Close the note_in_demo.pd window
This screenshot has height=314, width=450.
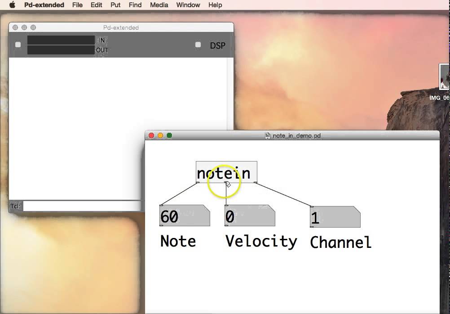coord(151,135)
